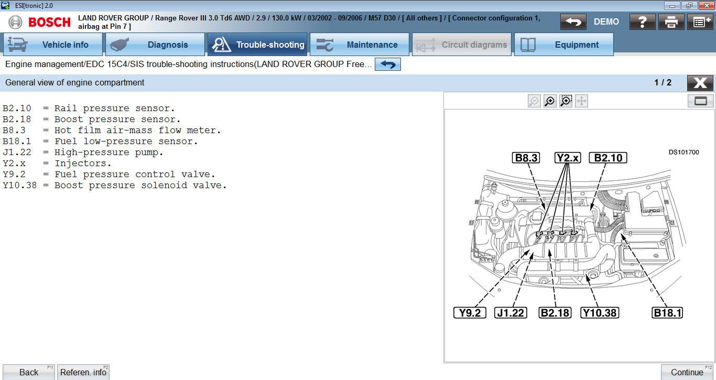Select the Maintenance tab
Viewport: 716px width, 380px height.
pos(360,45)
